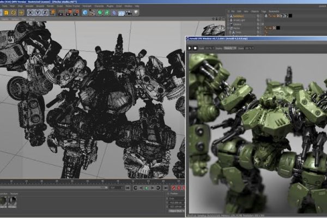This screenshot has height=218, width=327.
Task: Toggle the active view layout icon
Action: click(x=223, y=19)
